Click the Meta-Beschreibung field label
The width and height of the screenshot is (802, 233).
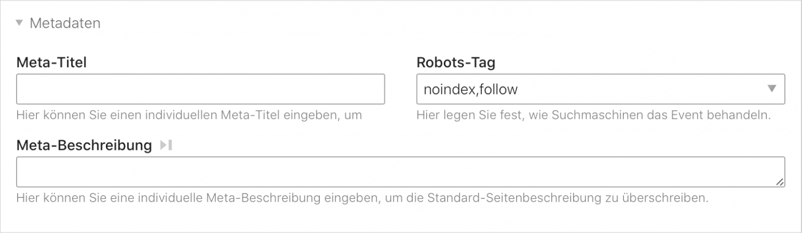pos(84,146)
